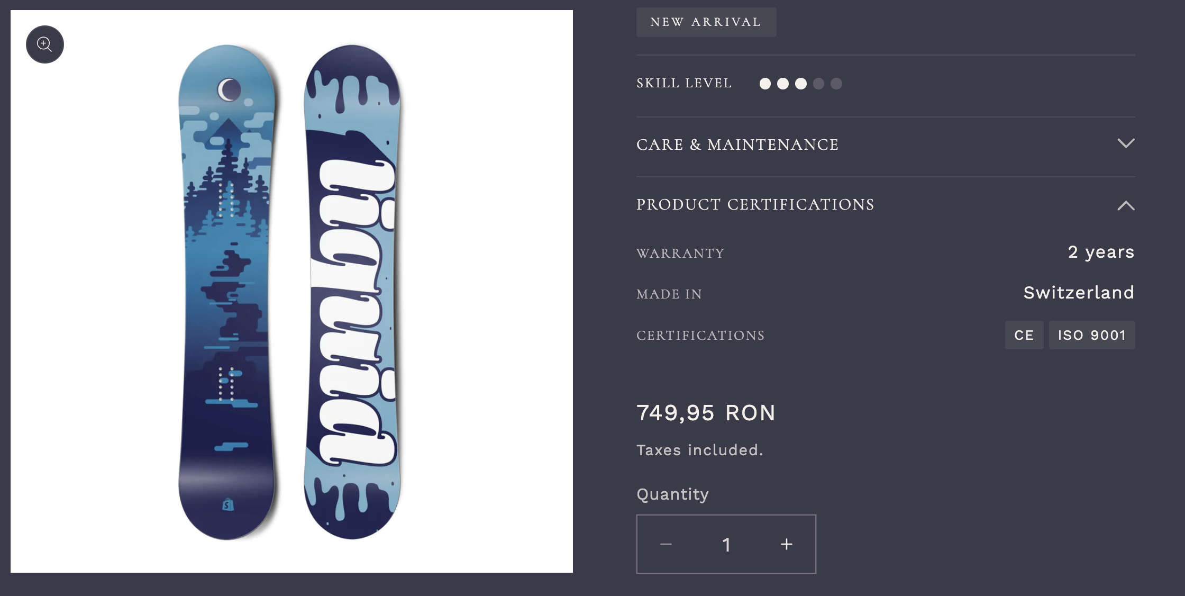
Task: Click the third skill level dot
Action: (801, 84)
